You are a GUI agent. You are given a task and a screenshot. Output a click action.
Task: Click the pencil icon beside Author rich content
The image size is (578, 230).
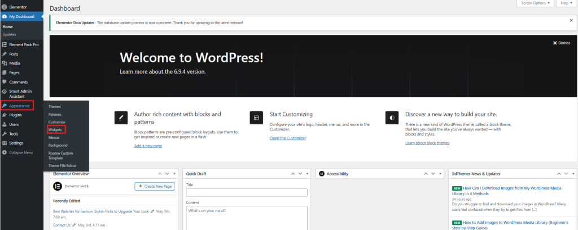pos(121,118)
